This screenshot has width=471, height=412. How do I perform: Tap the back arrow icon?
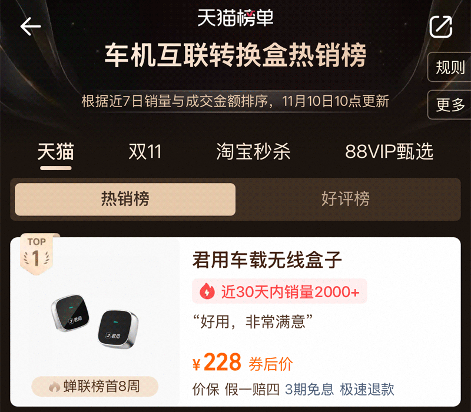click(x=31, y=26)
